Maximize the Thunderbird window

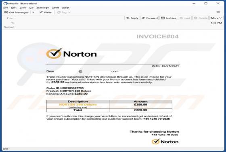(x=206, y=3)
